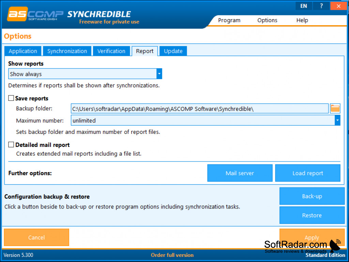
Task: Select the Report tab
Action: pos(145,51)
